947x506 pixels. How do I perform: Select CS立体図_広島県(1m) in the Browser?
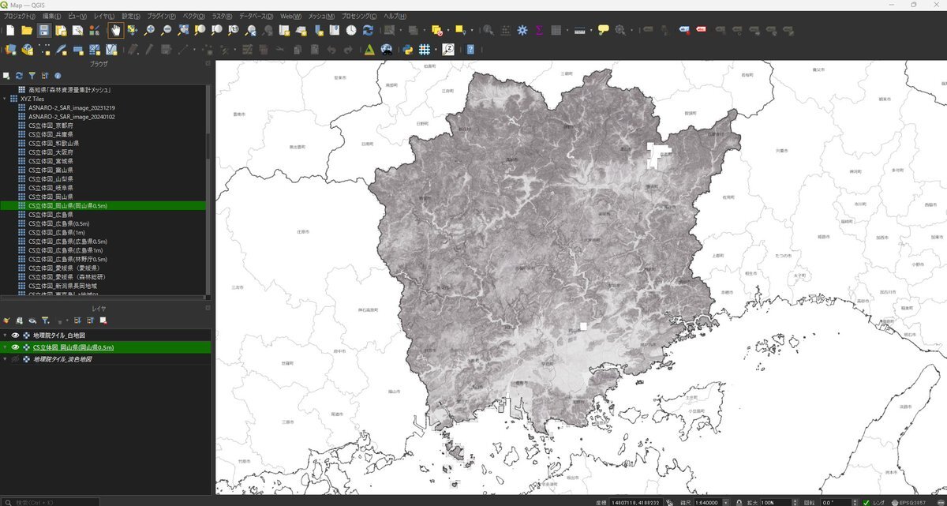pos(58,232)
